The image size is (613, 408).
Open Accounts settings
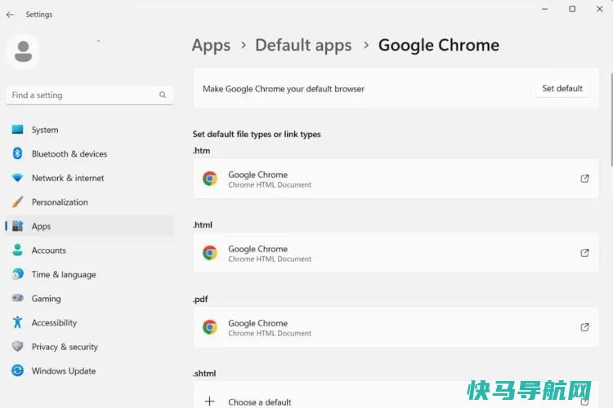click(90, 251)
